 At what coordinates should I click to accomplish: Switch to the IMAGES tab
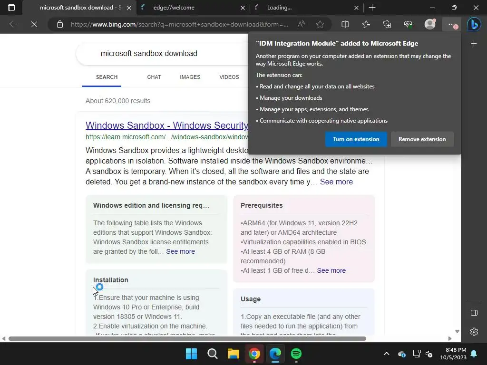(x=190, y=77)
